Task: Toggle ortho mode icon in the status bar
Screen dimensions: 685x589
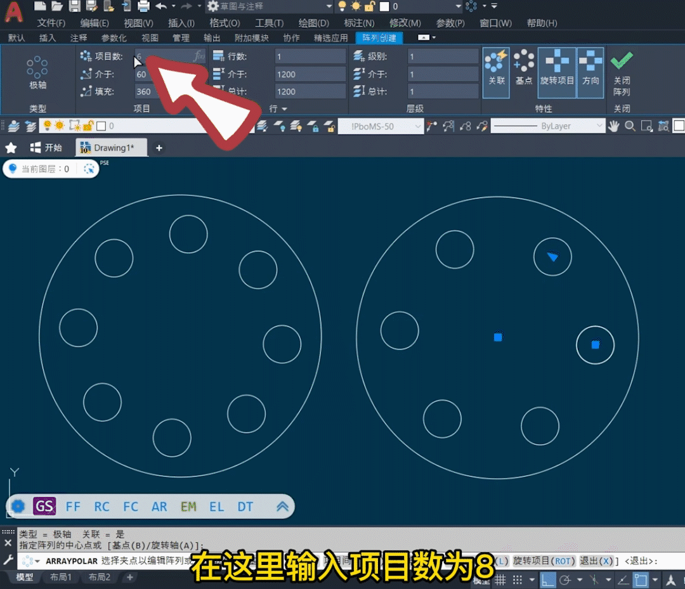Action: (x=547, y=580)
